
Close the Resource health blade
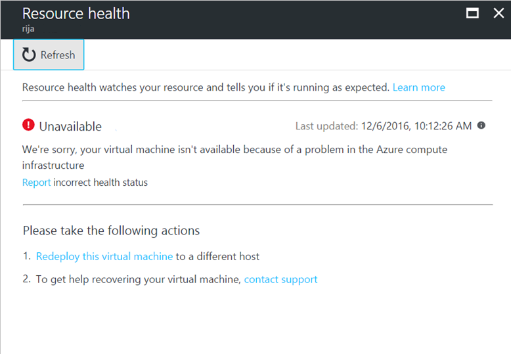point(499,13)
